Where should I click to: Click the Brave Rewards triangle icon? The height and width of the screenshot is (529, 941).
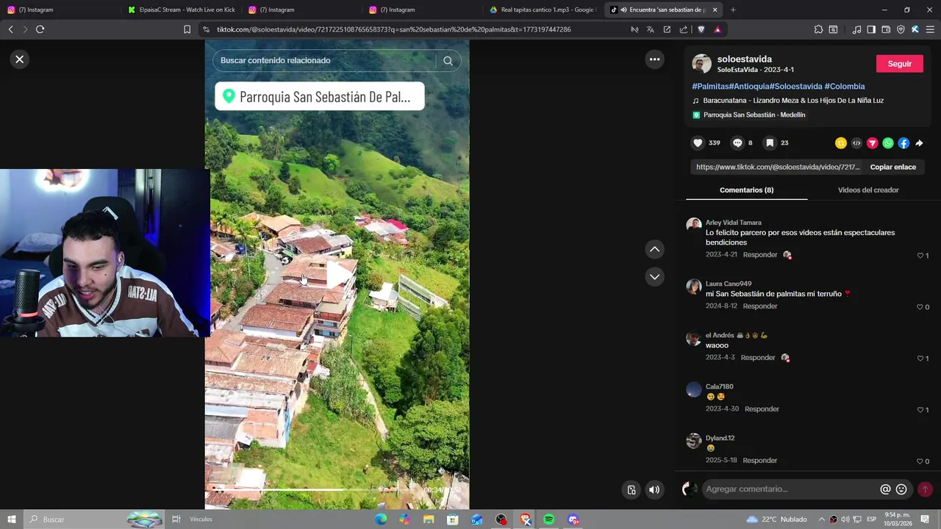(x=717, y=29)
